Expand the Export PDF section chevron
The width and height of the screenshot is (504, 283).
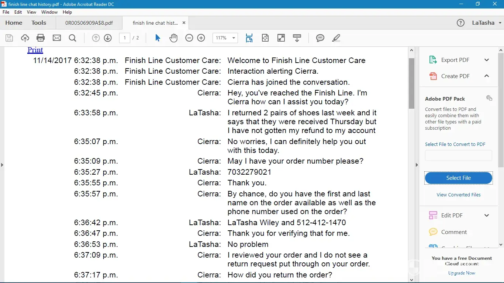coord(487,60)
